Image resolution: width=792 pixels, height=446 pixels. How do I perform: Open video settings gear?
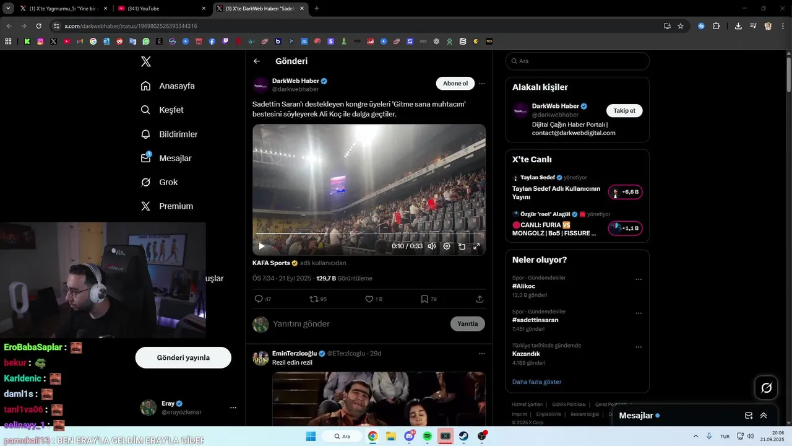pos(447,246)
